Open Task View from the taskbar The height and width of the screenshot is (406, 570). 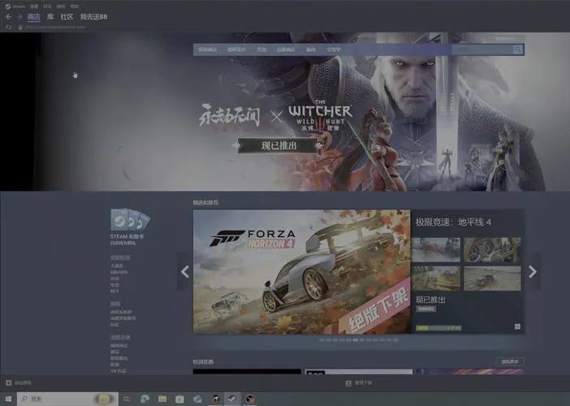click(x=127, y=399)
